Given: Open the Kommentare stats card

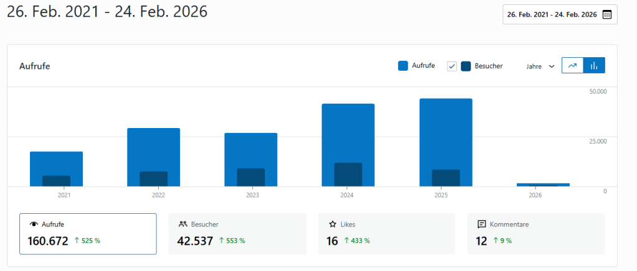Looking at the screenshot, I should coord(536,234).
